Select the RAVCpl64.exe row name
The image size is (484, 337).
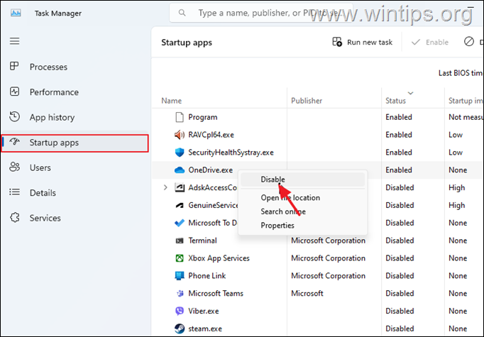click(x=211, y=135)
